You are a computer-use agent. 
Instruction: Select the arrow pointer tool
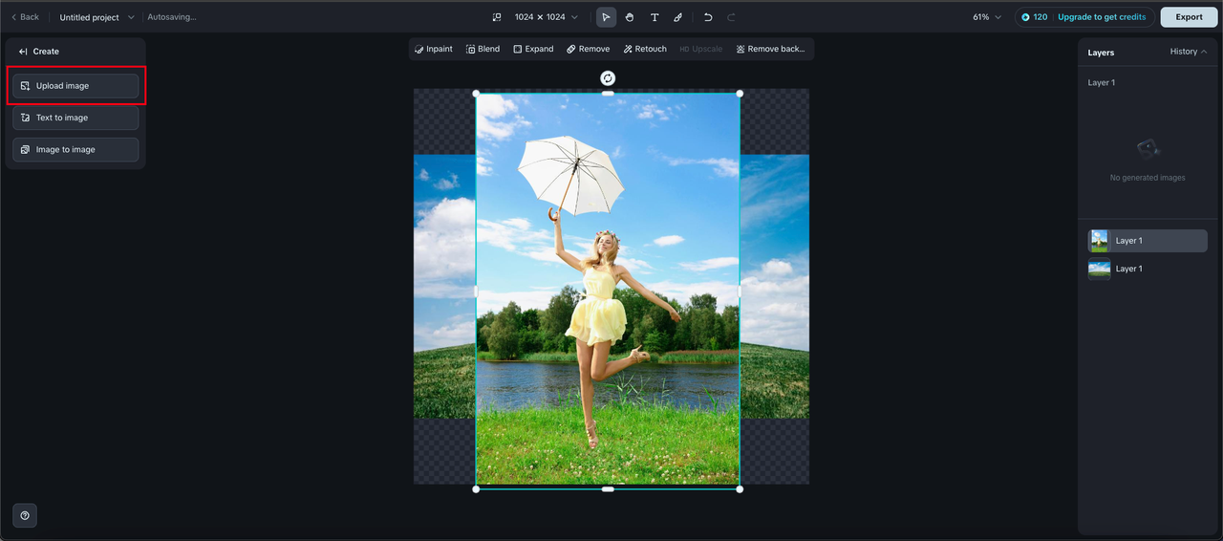(606, 17)
